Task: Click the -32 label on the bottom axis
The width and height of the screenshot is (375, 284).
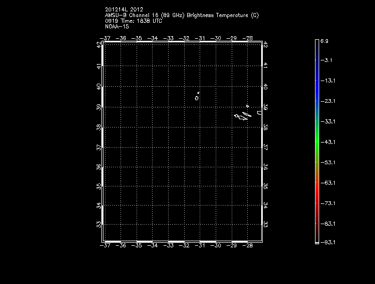Action: coord(185,246)
